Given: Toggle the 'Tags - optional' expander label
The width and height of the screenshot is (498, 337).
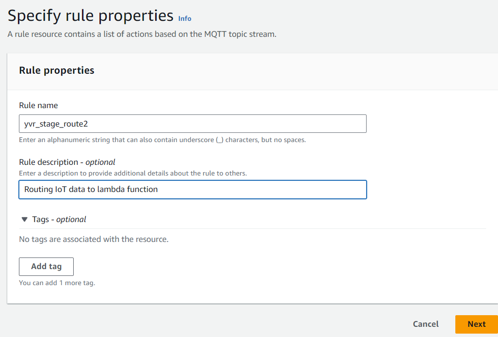Looking at the screenshot, I should [59, 220].
